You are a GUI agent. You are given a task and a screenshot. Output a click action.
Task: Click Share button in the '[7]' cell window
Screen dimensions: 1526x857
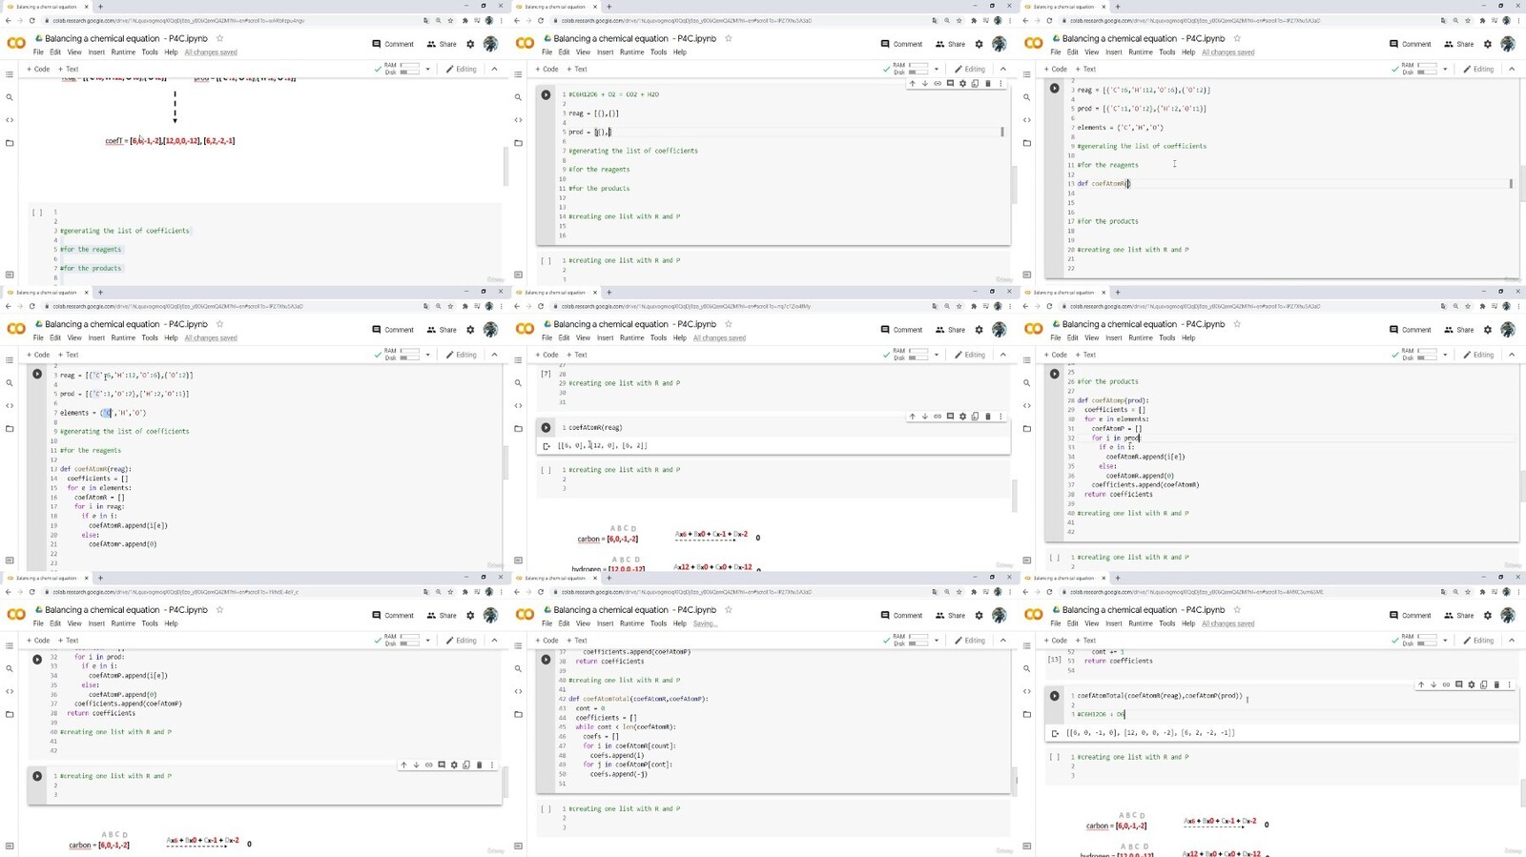click(951, 330)
